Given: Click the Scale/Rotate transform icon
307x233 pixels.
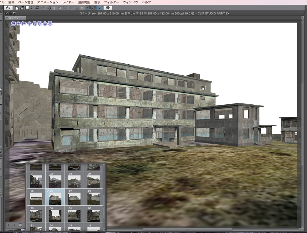Looking at the screenshot, I should tap(65, 8).
